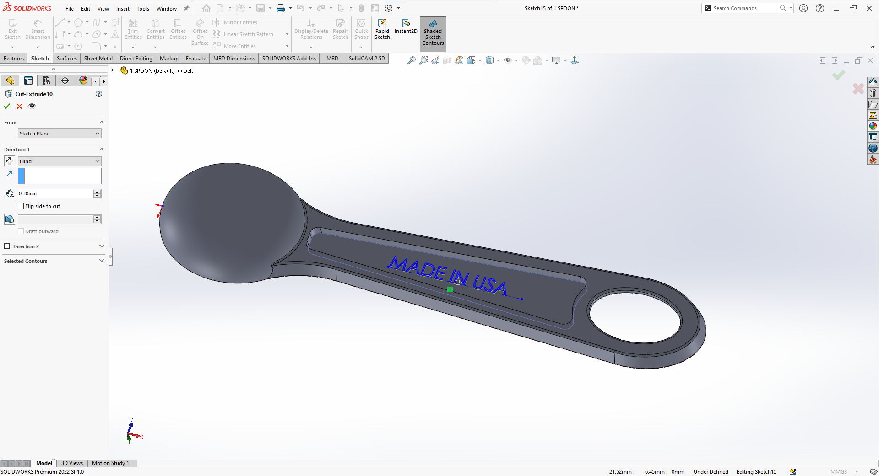This screenshot has height=476, width=879.
Task: Open the Tools menu
Action: point(143,9)
